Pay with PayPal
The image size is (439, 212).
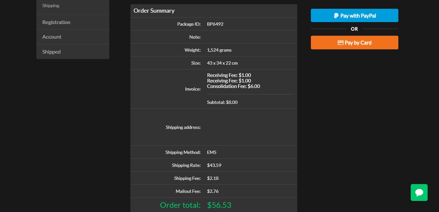354,16
